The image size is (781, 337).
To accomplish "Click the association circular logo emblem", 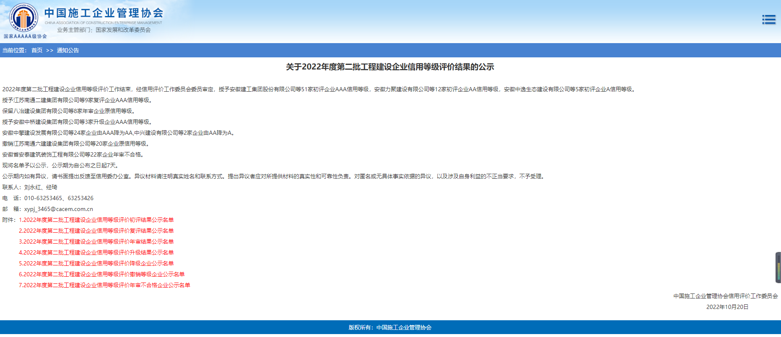I will click(x=23, y=17).
